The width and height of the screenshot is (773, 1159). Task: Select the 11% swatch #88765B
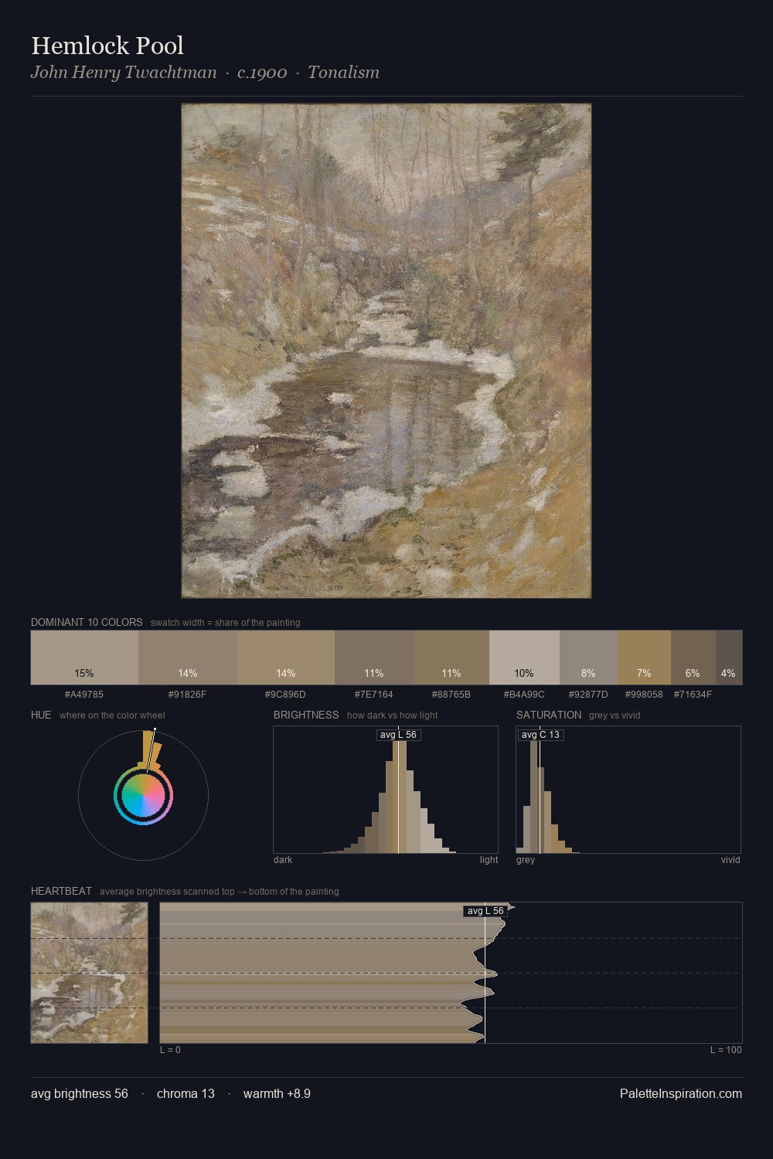coord(451,658)
